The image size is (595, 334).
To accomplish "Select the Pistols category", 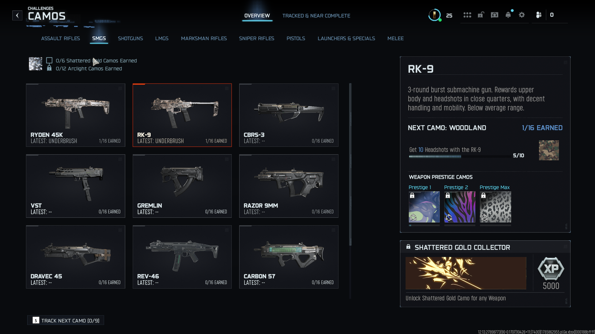I will pyautogui.click(x=296, y=38).
